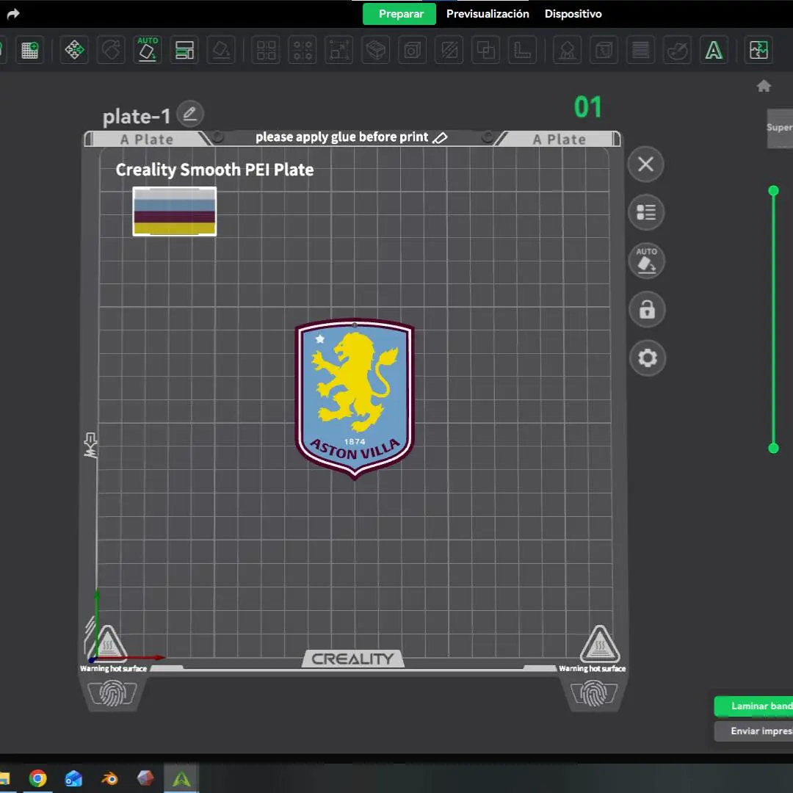This screenshot has width=793, height=793.
Task: Click the redo arrow
Action: pyautogui.click(x=13, y=14)
